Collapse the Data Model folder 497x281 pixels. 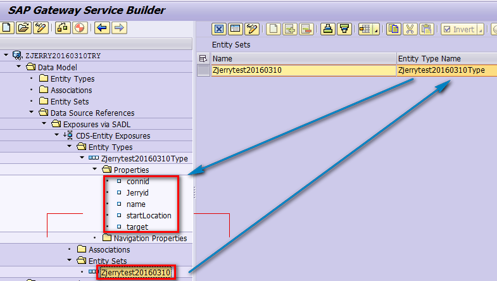tap(19, 67)
